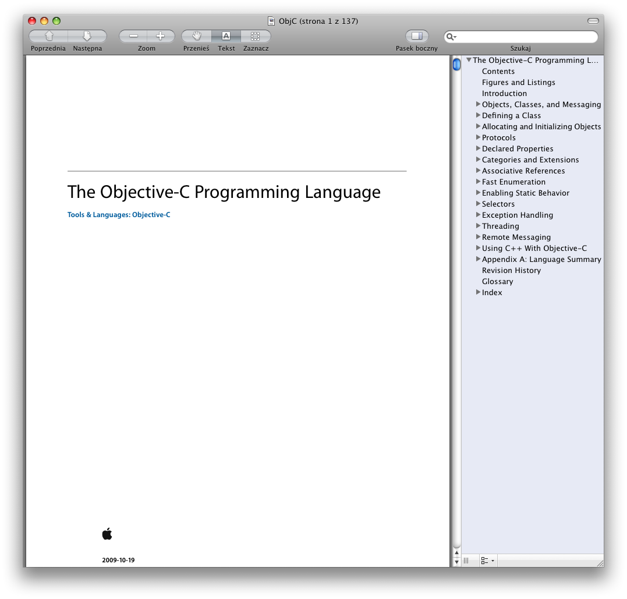Screen dimensions: 627x599
Task: Expand the Declared Properties chapter
Action: [478, 148]
